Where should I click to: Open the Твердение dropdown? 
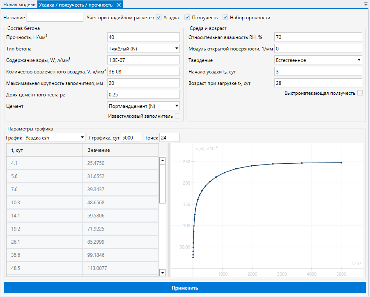click(318, 60)
